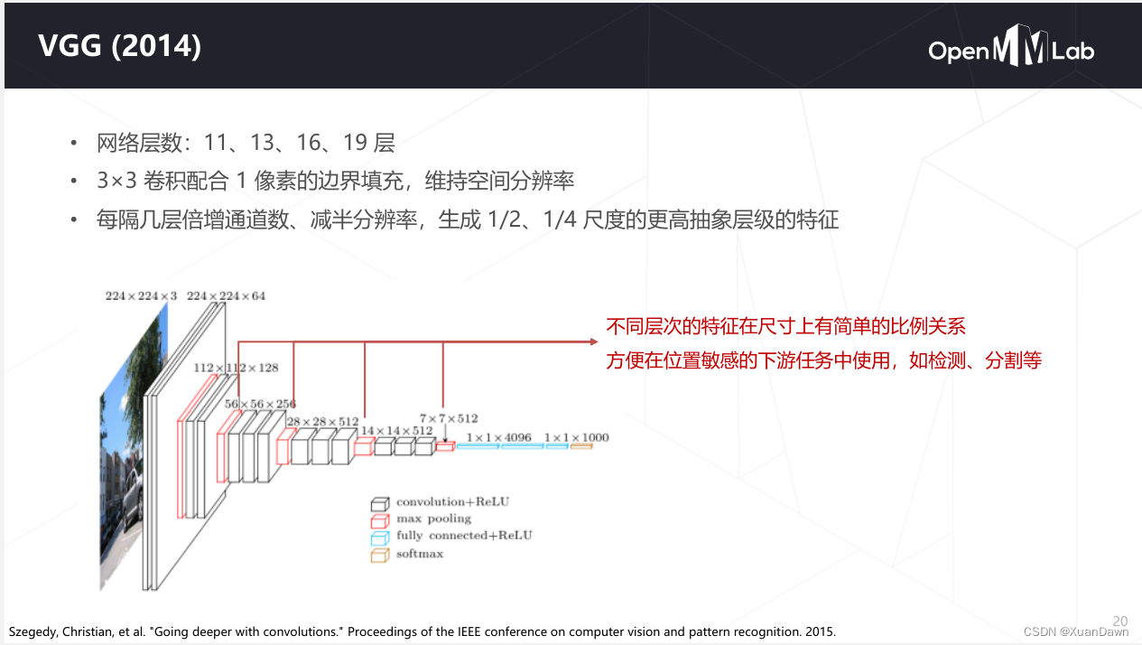Viewport: 1142px width, 645px height.
Task: Click the horizontal red arrow spanning the diagram
Action: click(415, 341)
